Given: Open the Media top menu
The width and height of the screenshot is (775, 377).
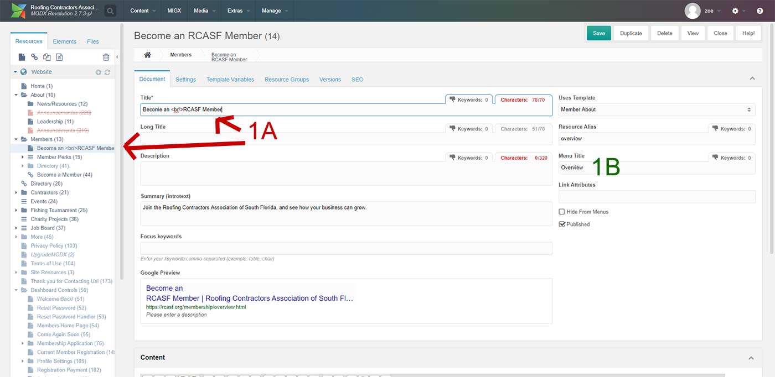Looking at the screenshot, I should 204,11.
